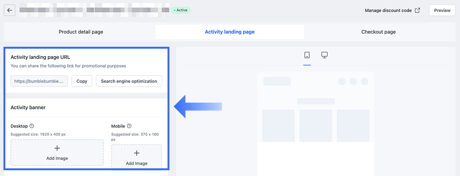Select the Activity landing page tab
The image size is (460, 176).
(230, 32)
